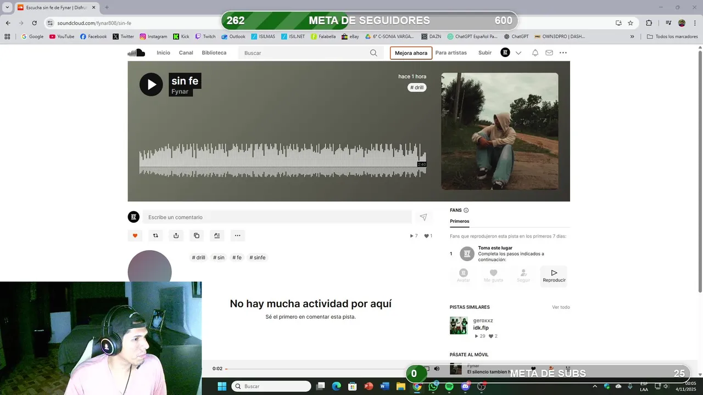Click the Me gusta step
This screenshot has height=395, width=703.
(x=493, y=276)
